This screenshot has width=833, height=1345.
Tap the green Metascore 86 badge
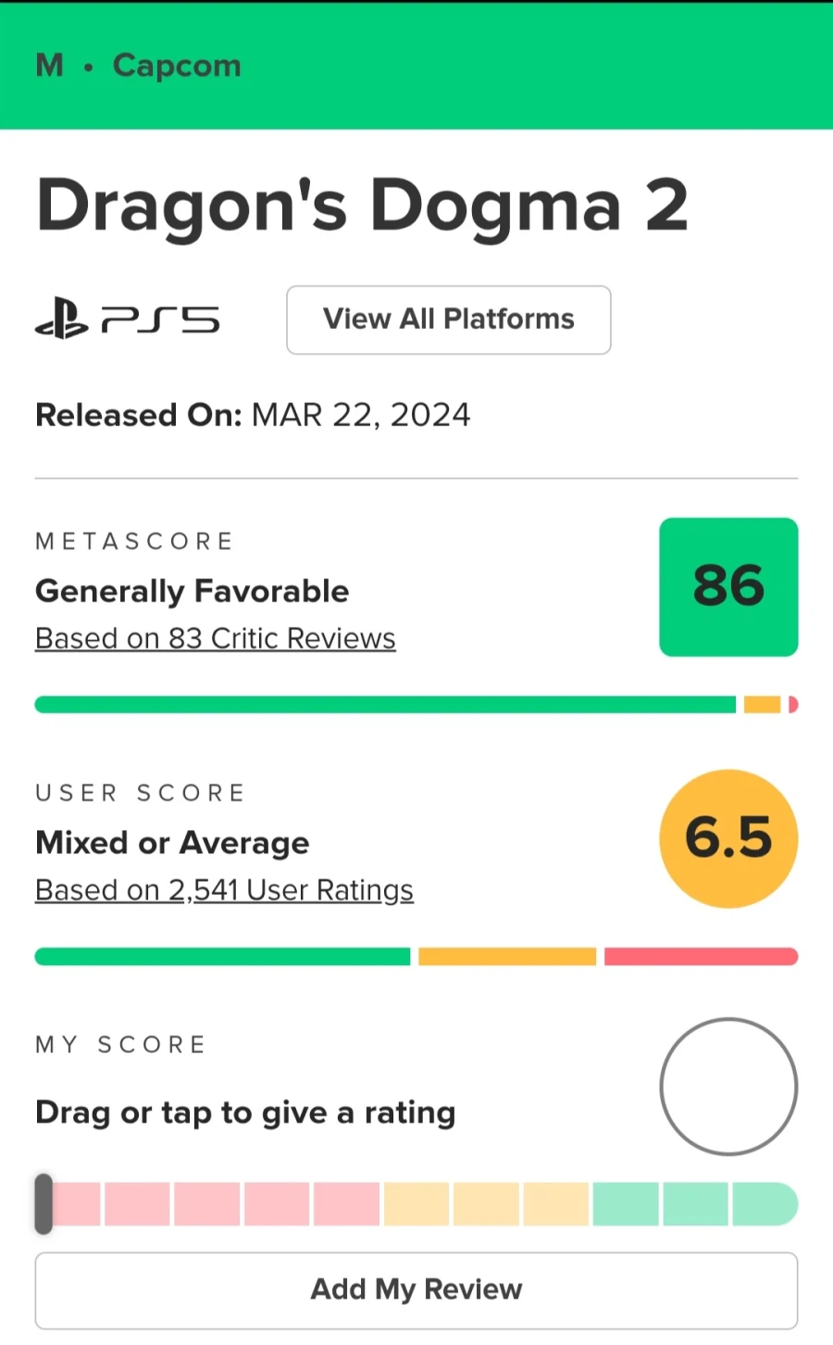tap(728, 586)
